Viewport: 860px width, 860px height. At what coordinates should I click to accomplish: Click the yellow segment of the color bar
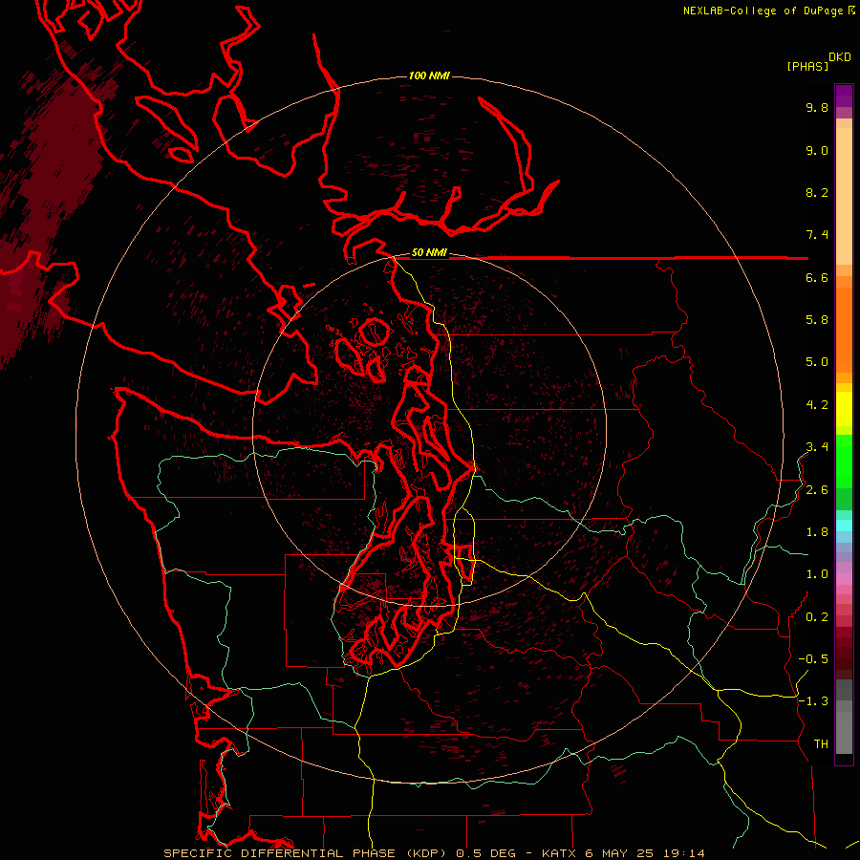coord(844,409)
